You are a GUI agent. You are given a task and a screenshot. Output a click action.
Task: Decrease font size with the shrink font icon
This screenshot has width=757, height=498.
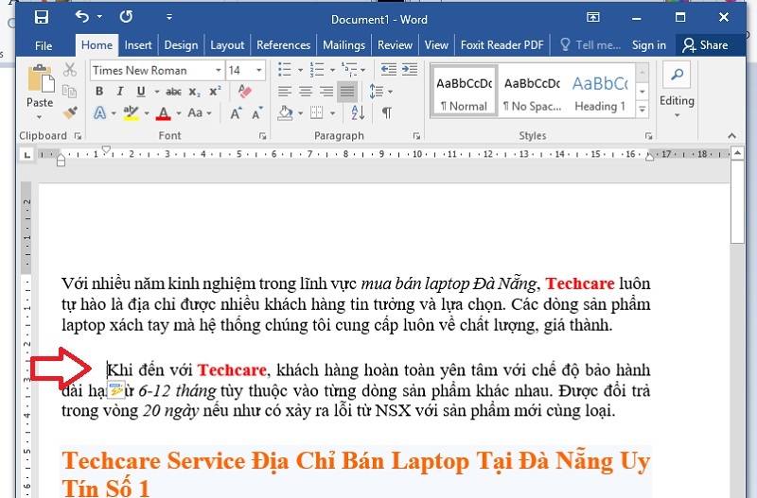[x=257, y=112]
